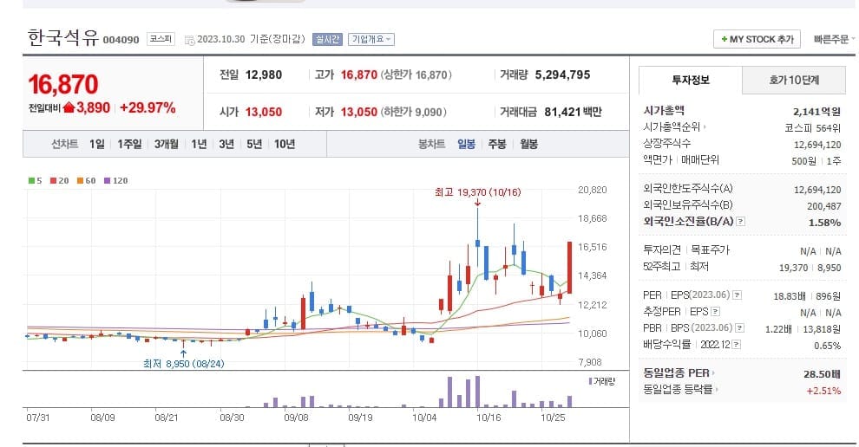Select the 1주일 line chart period

129,144
